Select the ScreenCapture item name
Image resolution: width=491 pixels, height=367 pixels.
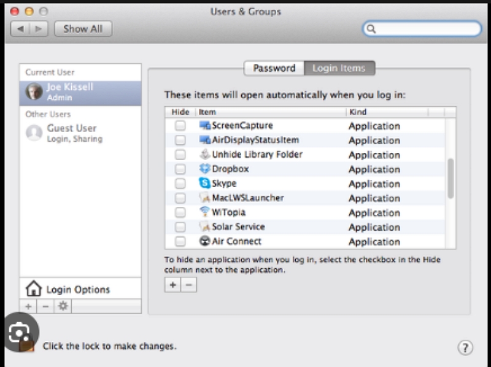[x=242, y=126]
